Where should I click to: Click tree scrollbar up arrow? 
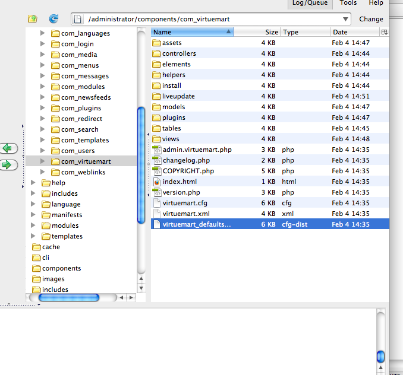point(141,278)
